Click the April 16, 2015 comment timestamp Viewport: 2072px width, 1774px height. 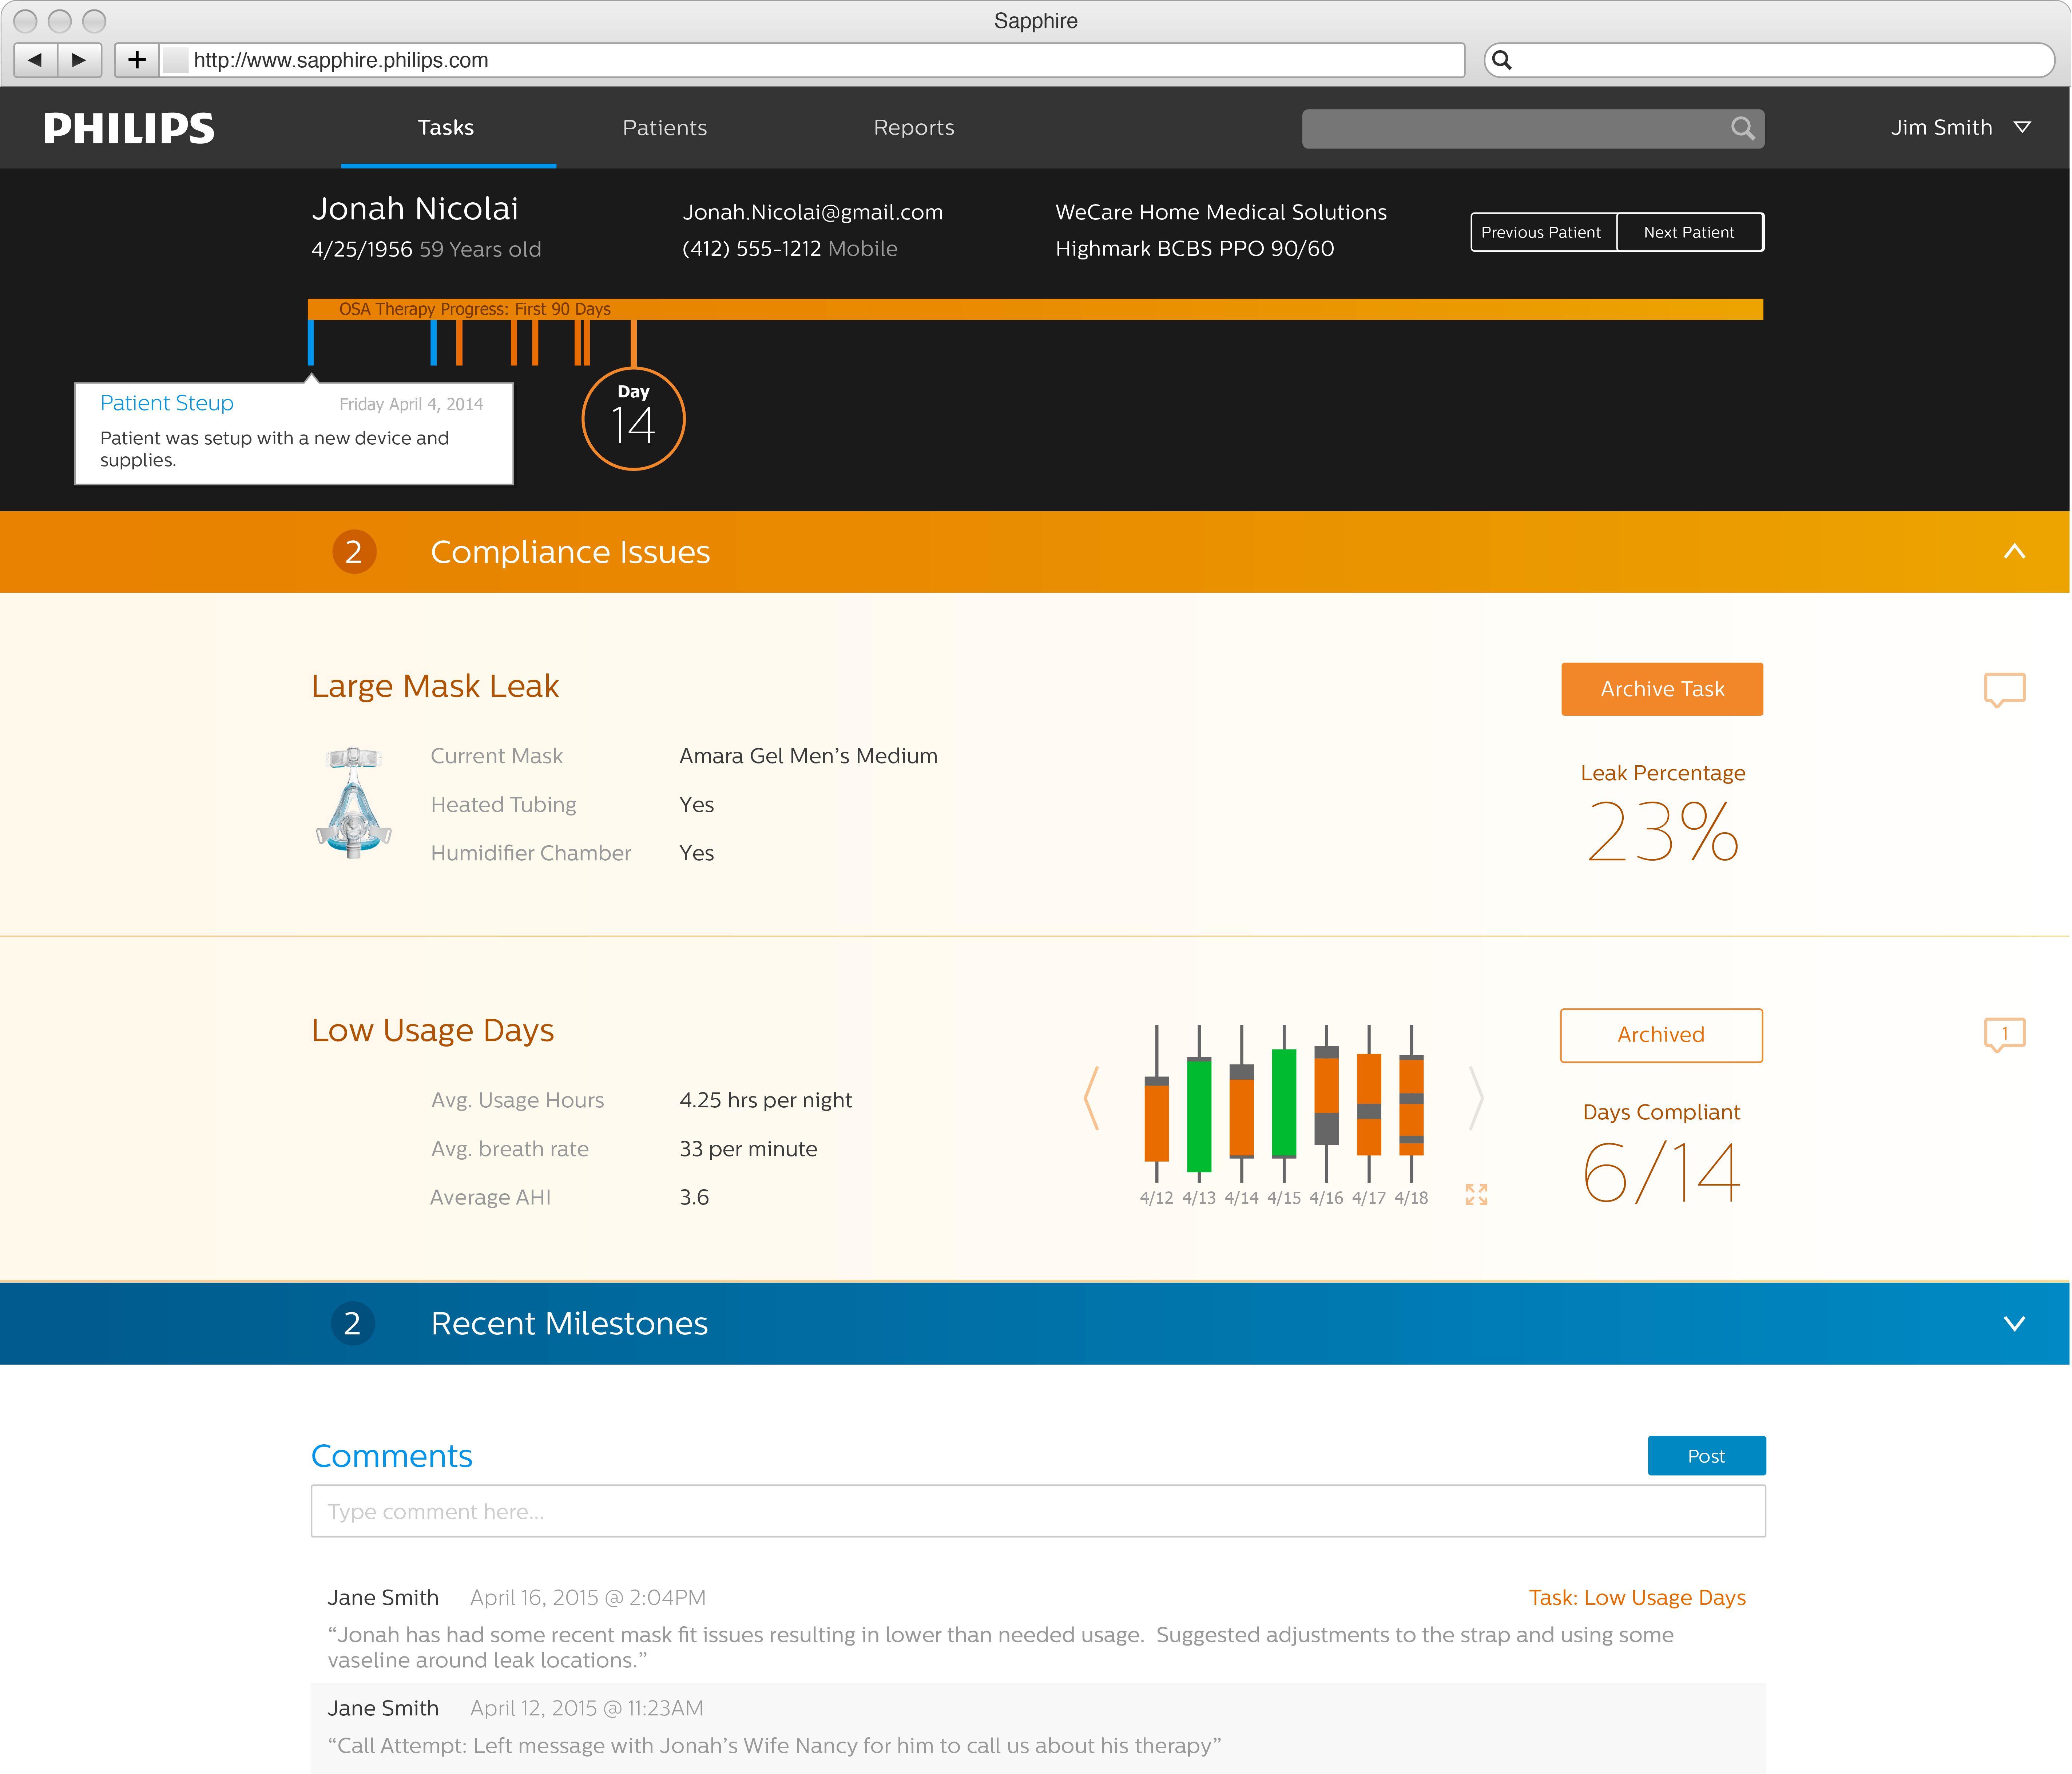click(588, 1598)
